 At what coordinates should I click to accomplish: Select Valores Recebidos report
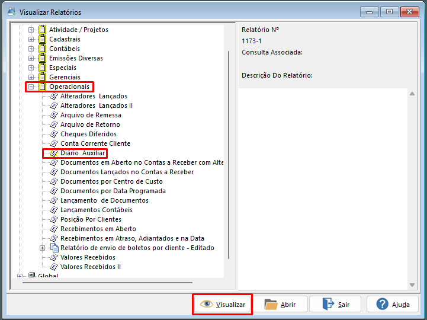click(88, 257)
